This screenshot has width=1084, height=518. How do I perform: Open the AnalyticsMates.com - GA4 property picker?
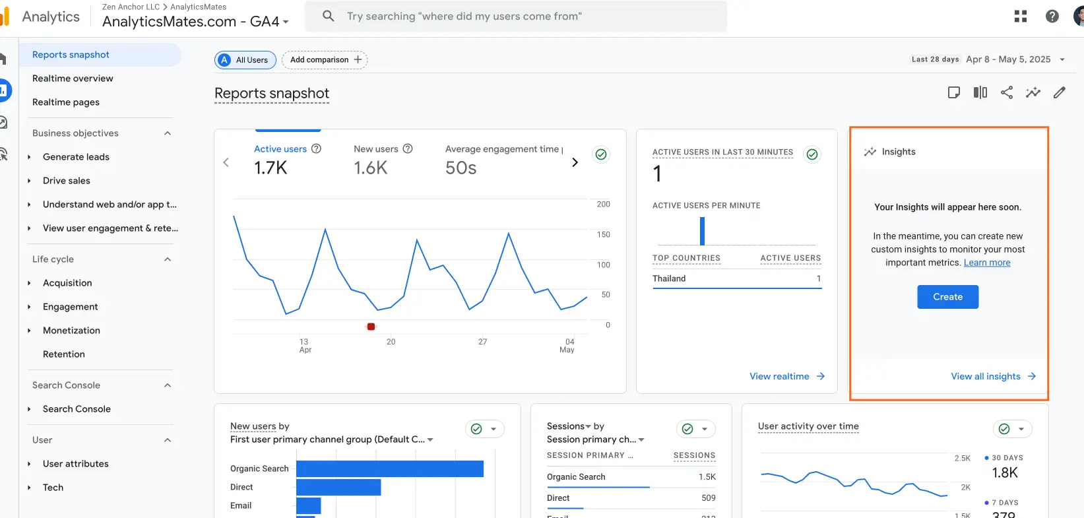click(195, 21)
